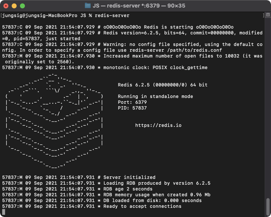Click the 'Ready to accept connections' line
The height and width of the screenshot is (217, 271).
click(x=92, y=206)
